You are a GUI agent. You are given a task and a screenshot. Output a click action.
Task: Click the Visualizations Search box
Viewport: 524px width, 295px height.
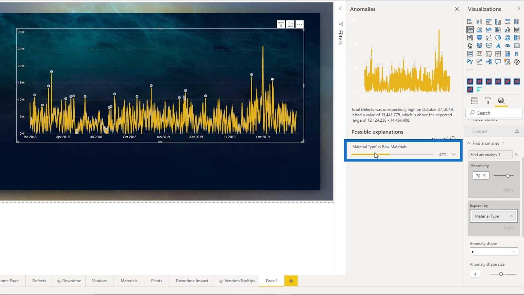(494, 113)
